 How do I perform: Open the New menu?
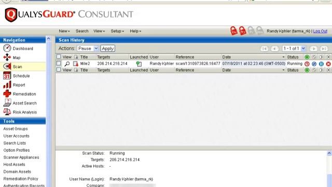click(64, 31)
